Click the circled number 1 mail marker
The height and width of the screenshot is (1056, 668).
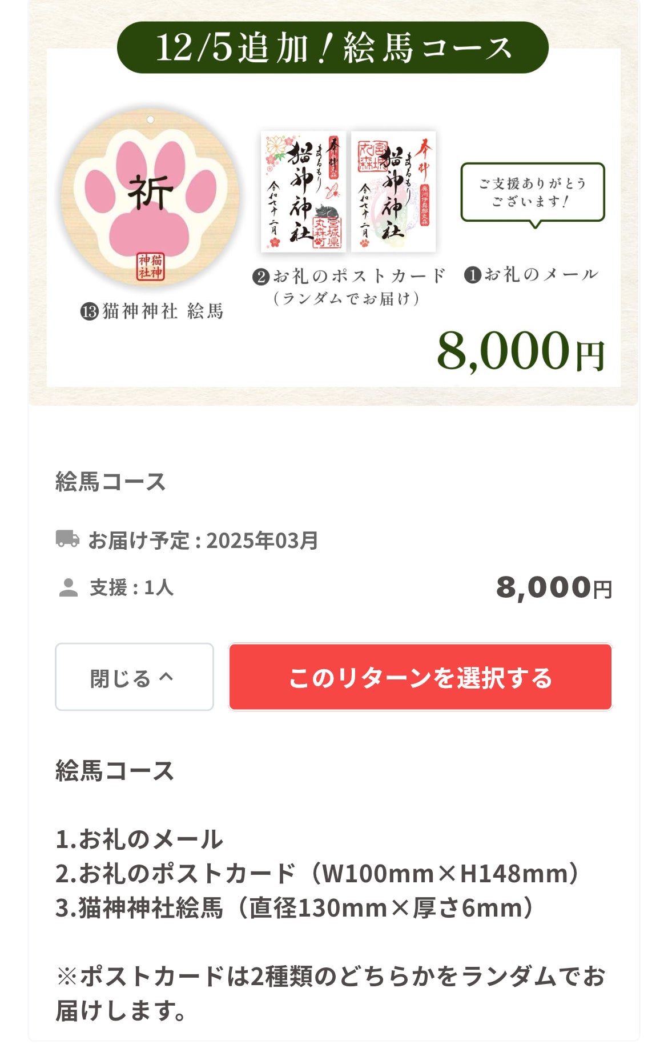click(x=472, y=275)
